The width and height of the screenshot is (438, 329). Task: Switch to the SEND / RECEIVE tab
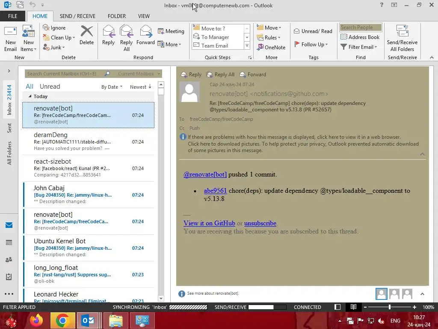pos(77,16)
